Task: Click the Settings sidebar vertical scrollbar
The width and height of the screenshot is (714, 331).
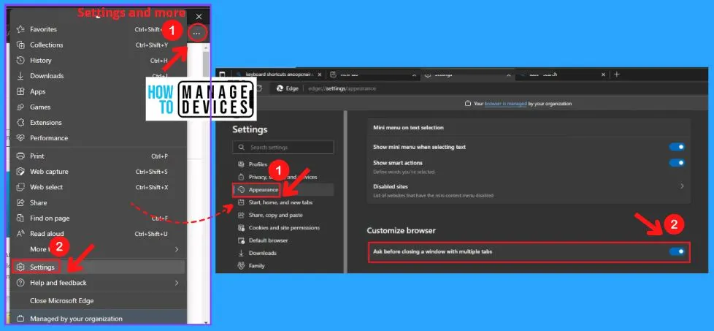Action: coord(345,191)
